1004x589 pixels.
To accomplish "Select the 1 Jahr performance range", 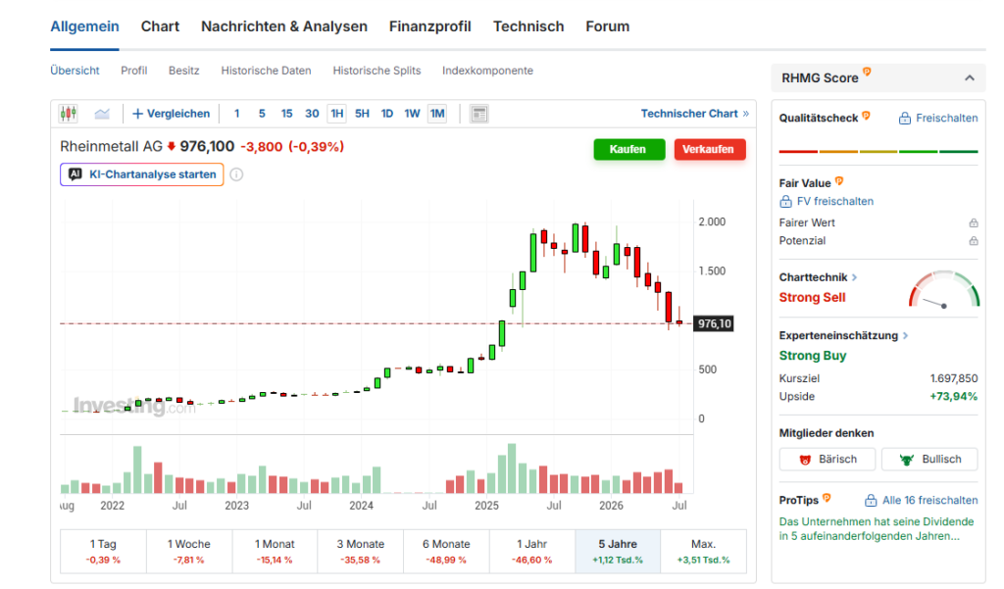I will point(532,551).
